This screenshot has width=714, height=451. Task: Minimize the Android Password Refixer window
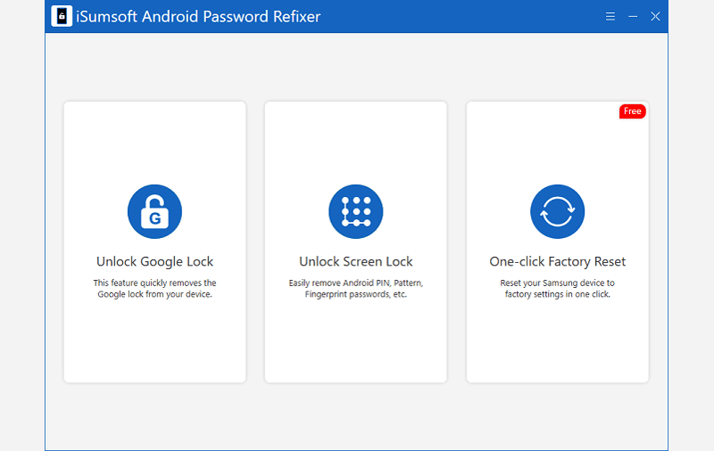[633, 17]
